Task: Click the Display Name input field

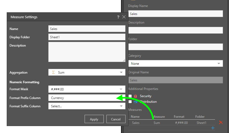Action: tap(175, 14)
